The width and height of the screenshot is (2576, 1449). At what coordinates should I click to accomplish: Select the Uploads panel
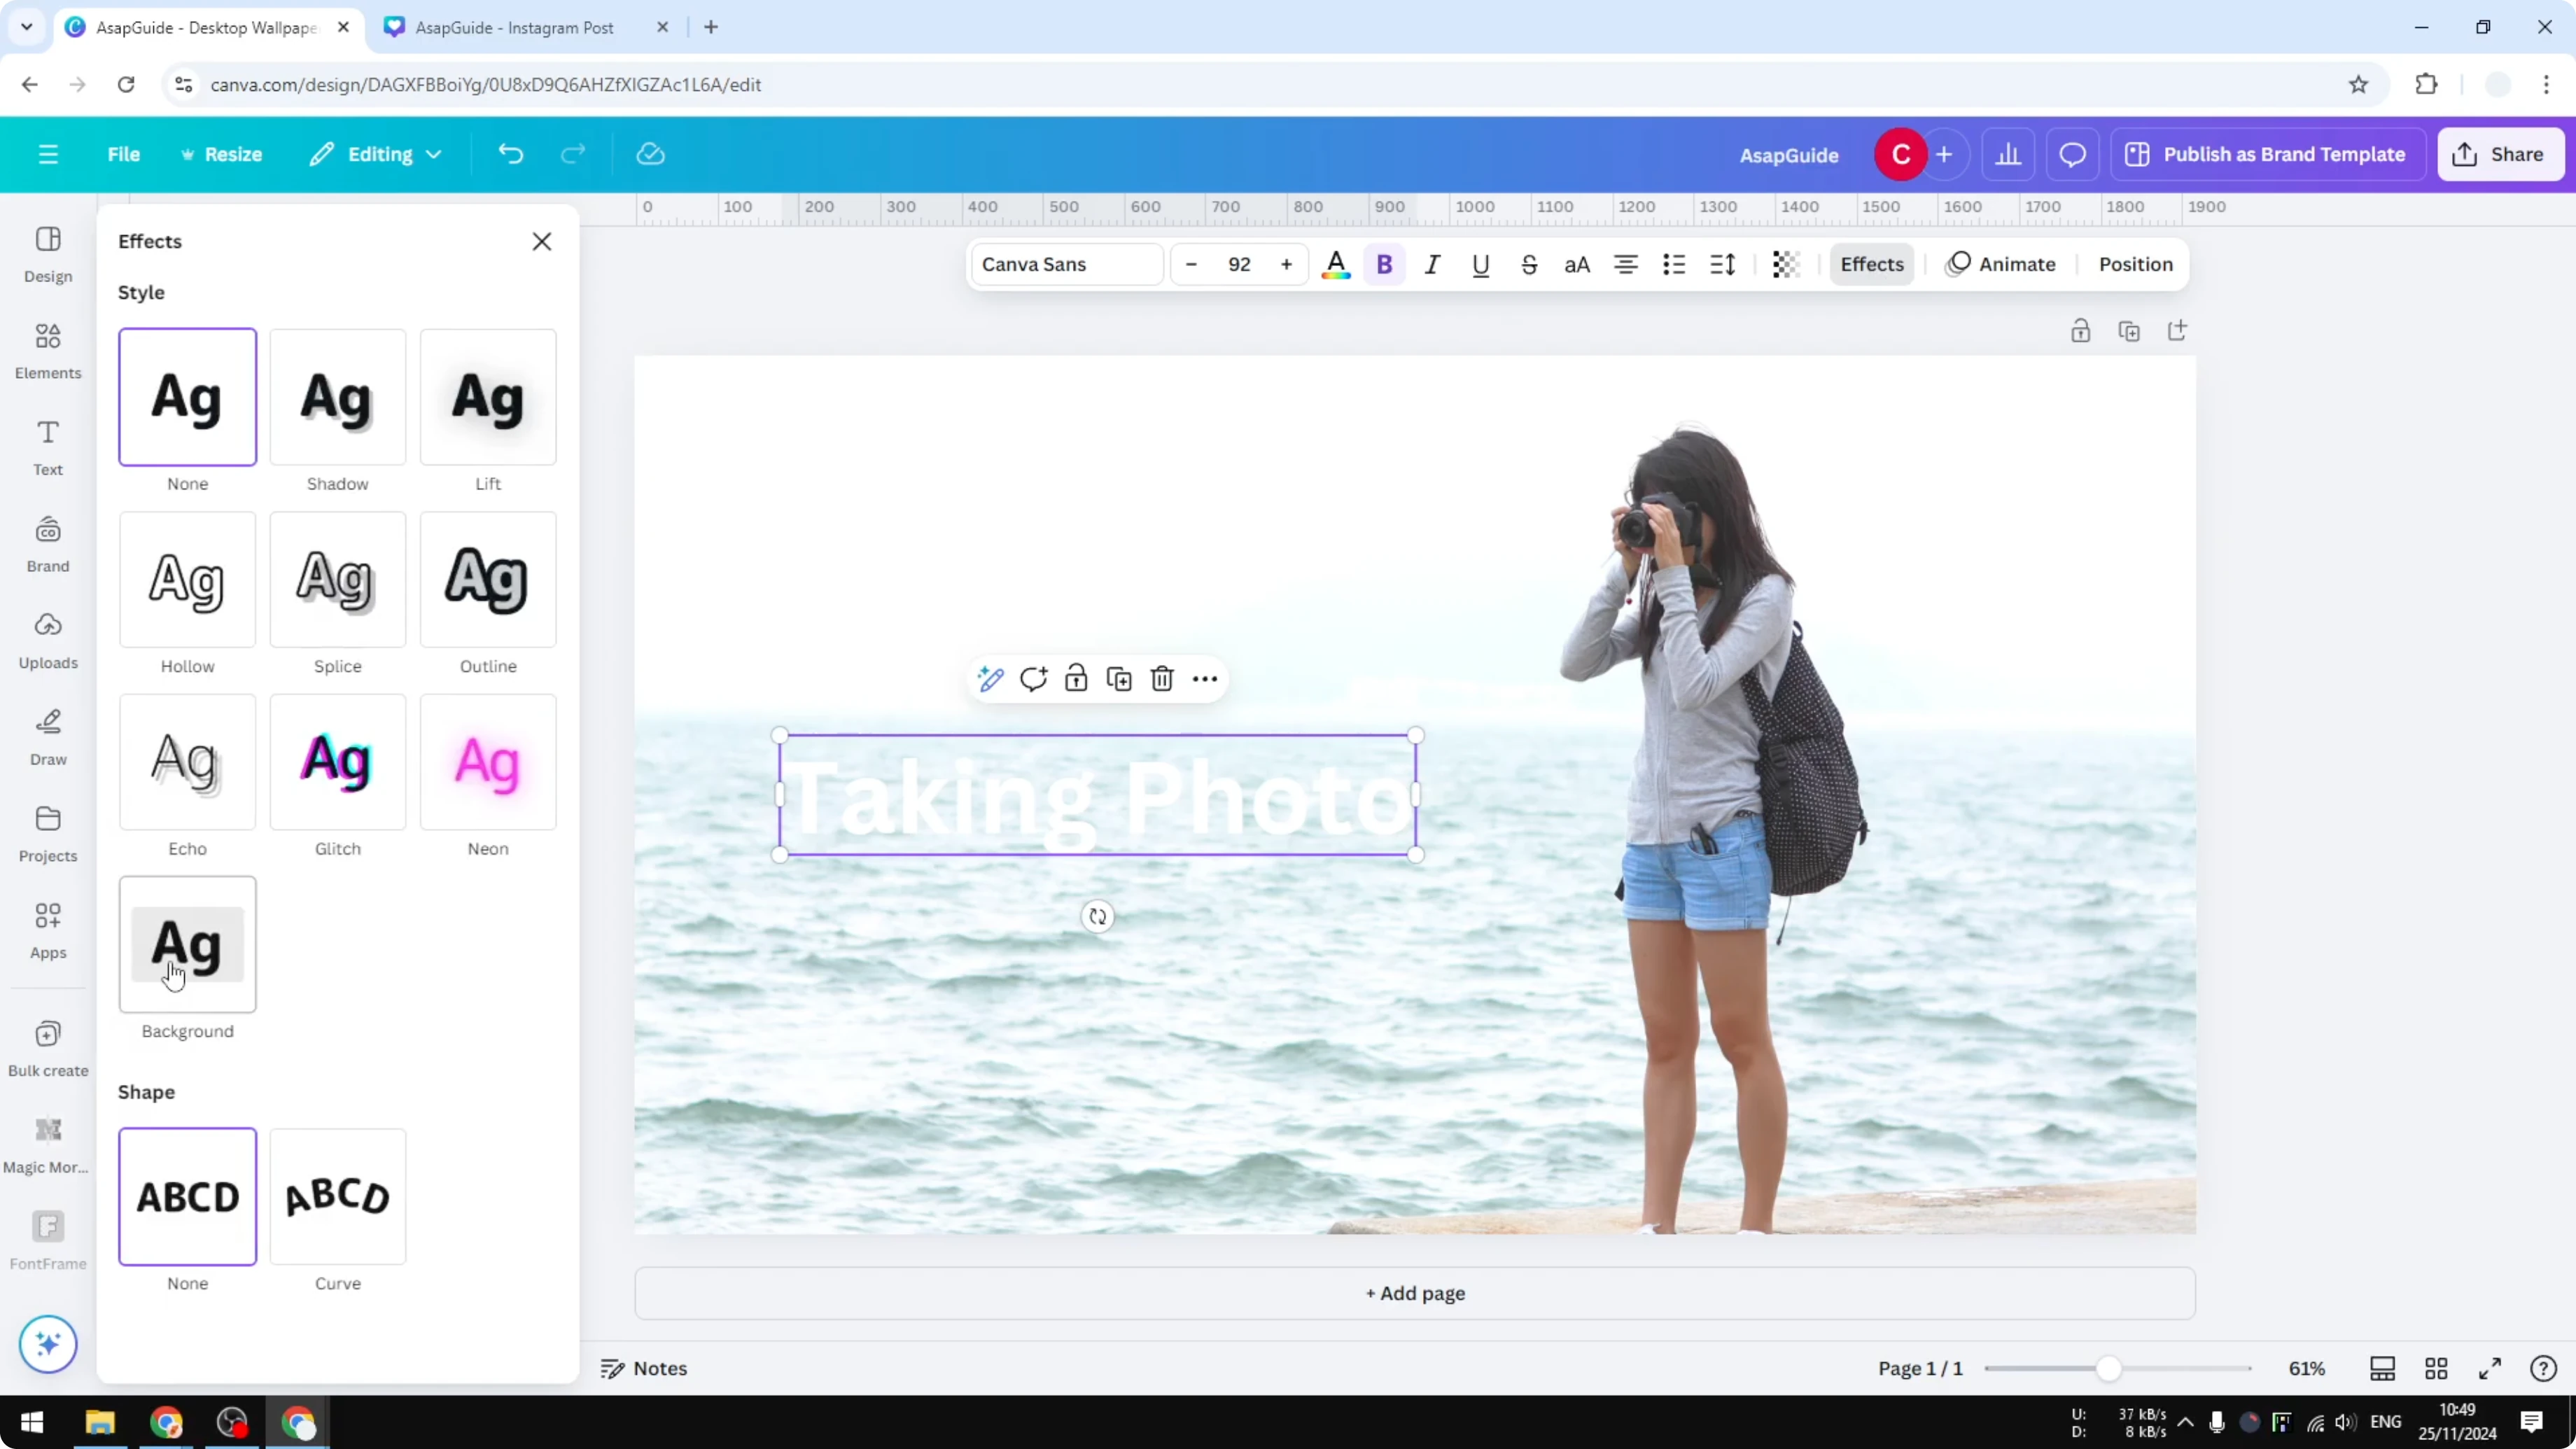(47, 640)
